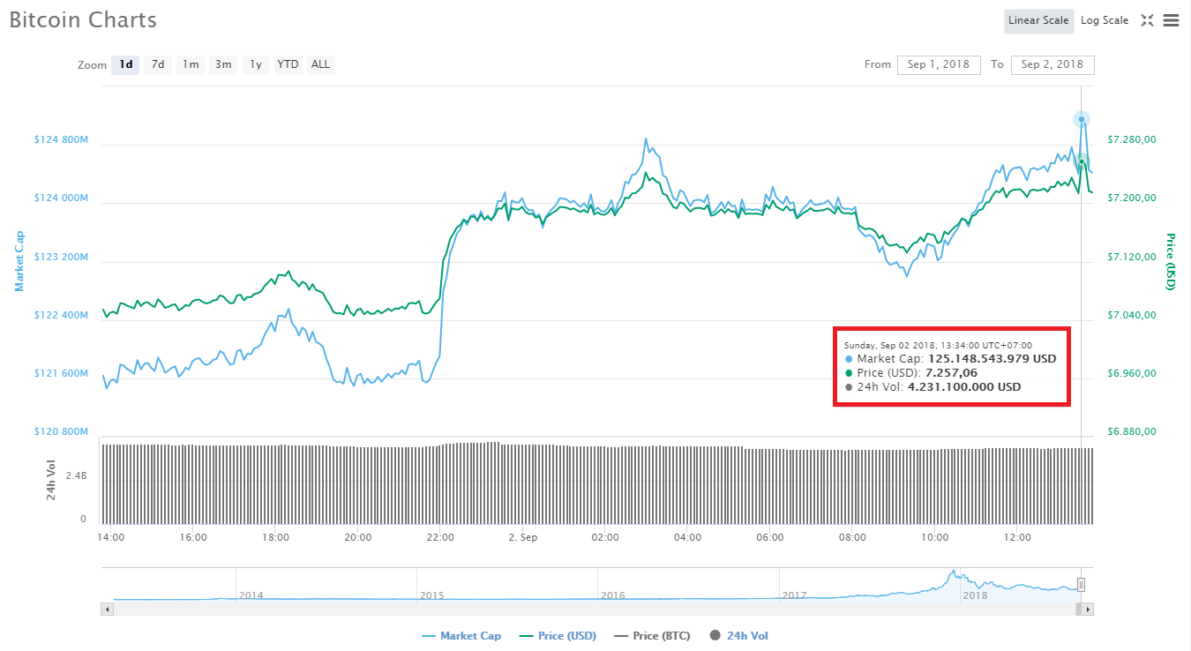Click navigator scrollbar left arrow
This screenshot has width=1191, height=651.
point(108,609)
